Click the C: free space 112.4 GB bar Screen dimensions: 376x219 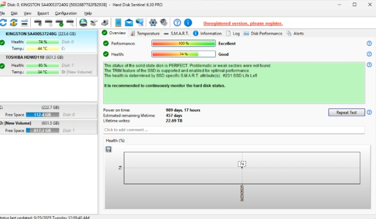coord(43,115)
